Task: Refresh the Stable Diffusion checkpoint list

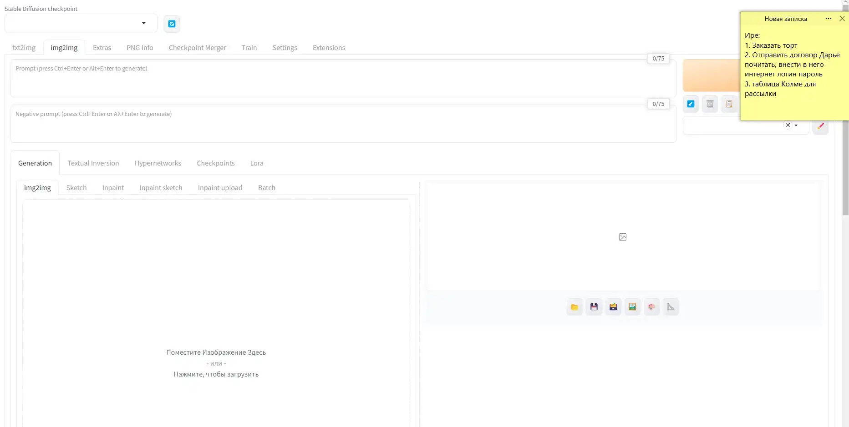Action: coord(172,24)
